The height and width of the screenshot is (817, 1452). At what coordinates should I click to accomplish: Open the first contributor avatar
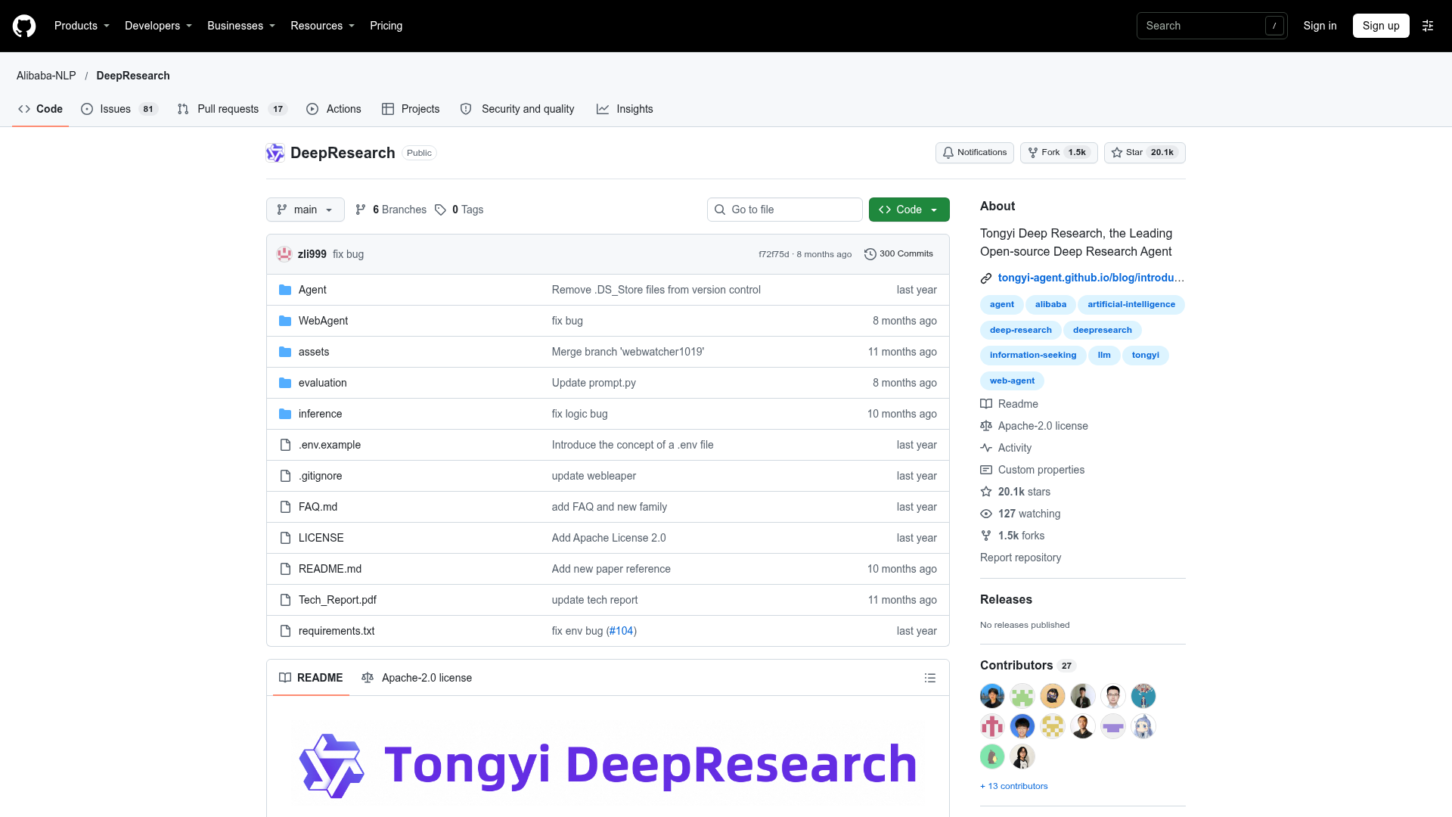pos(992,696)
